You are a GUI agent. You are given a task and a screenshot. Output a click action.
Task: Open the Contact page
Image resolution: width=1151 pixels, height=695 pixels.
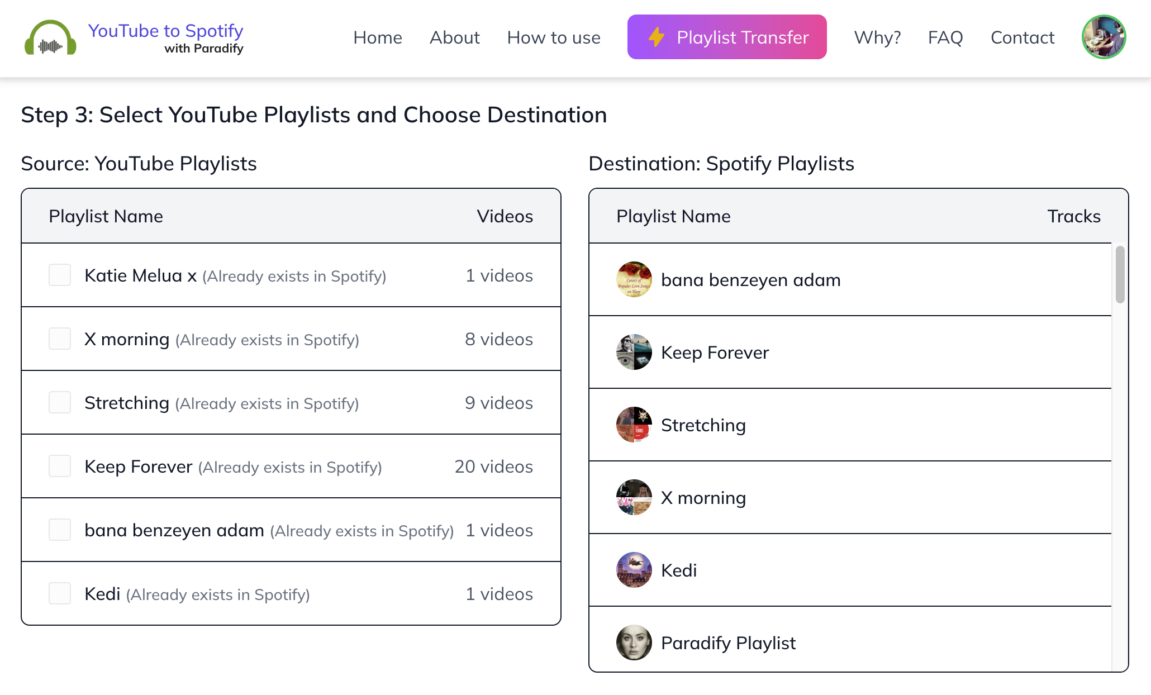pyautogui.click(x=1022, y=37)
